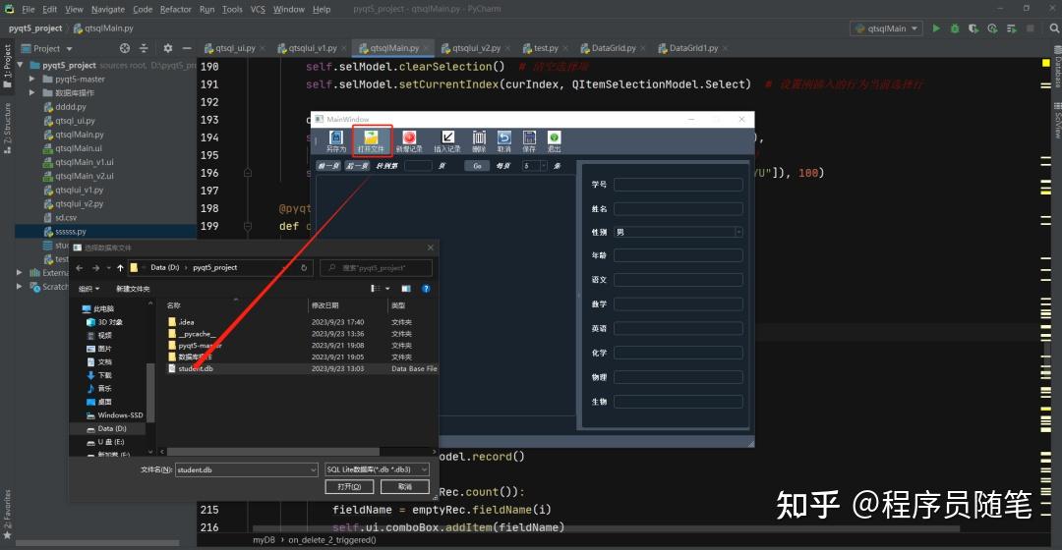Open the qtsqlMain run configuration dropdown

[x=887, y=28]
